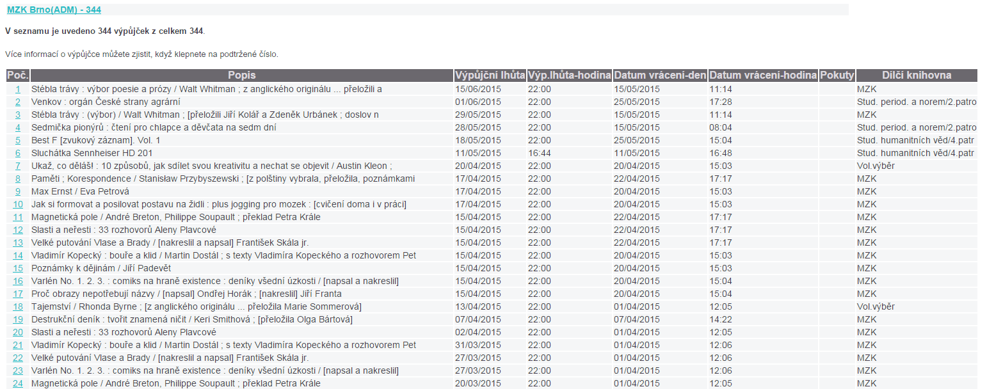Screen dimensions: 987x389
Task: Select the Poznámky k dějinám title text
Action: click(x=100, y=269)
